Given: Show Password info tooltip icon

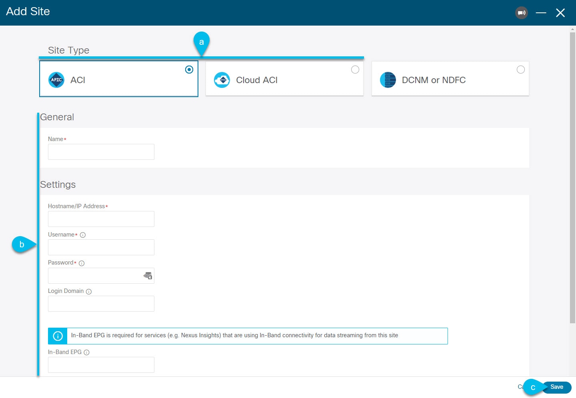Looking at the screenshot, I should [x=82, y=263].
